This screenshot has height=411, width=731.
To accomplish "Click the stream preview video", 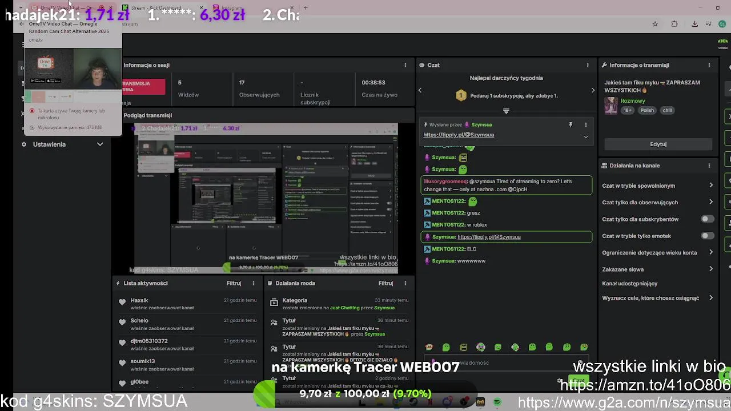I will (x=266, y=198).
